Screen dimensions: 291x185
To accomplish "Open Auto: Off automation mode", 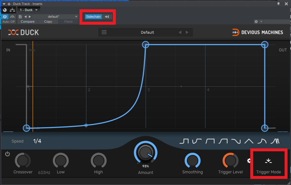I will [x=8, y=22].
